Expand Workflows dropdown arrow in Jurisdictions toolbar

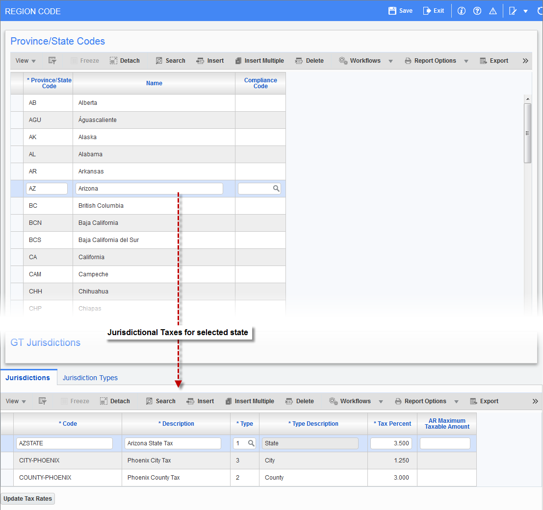tap(381, 401)
